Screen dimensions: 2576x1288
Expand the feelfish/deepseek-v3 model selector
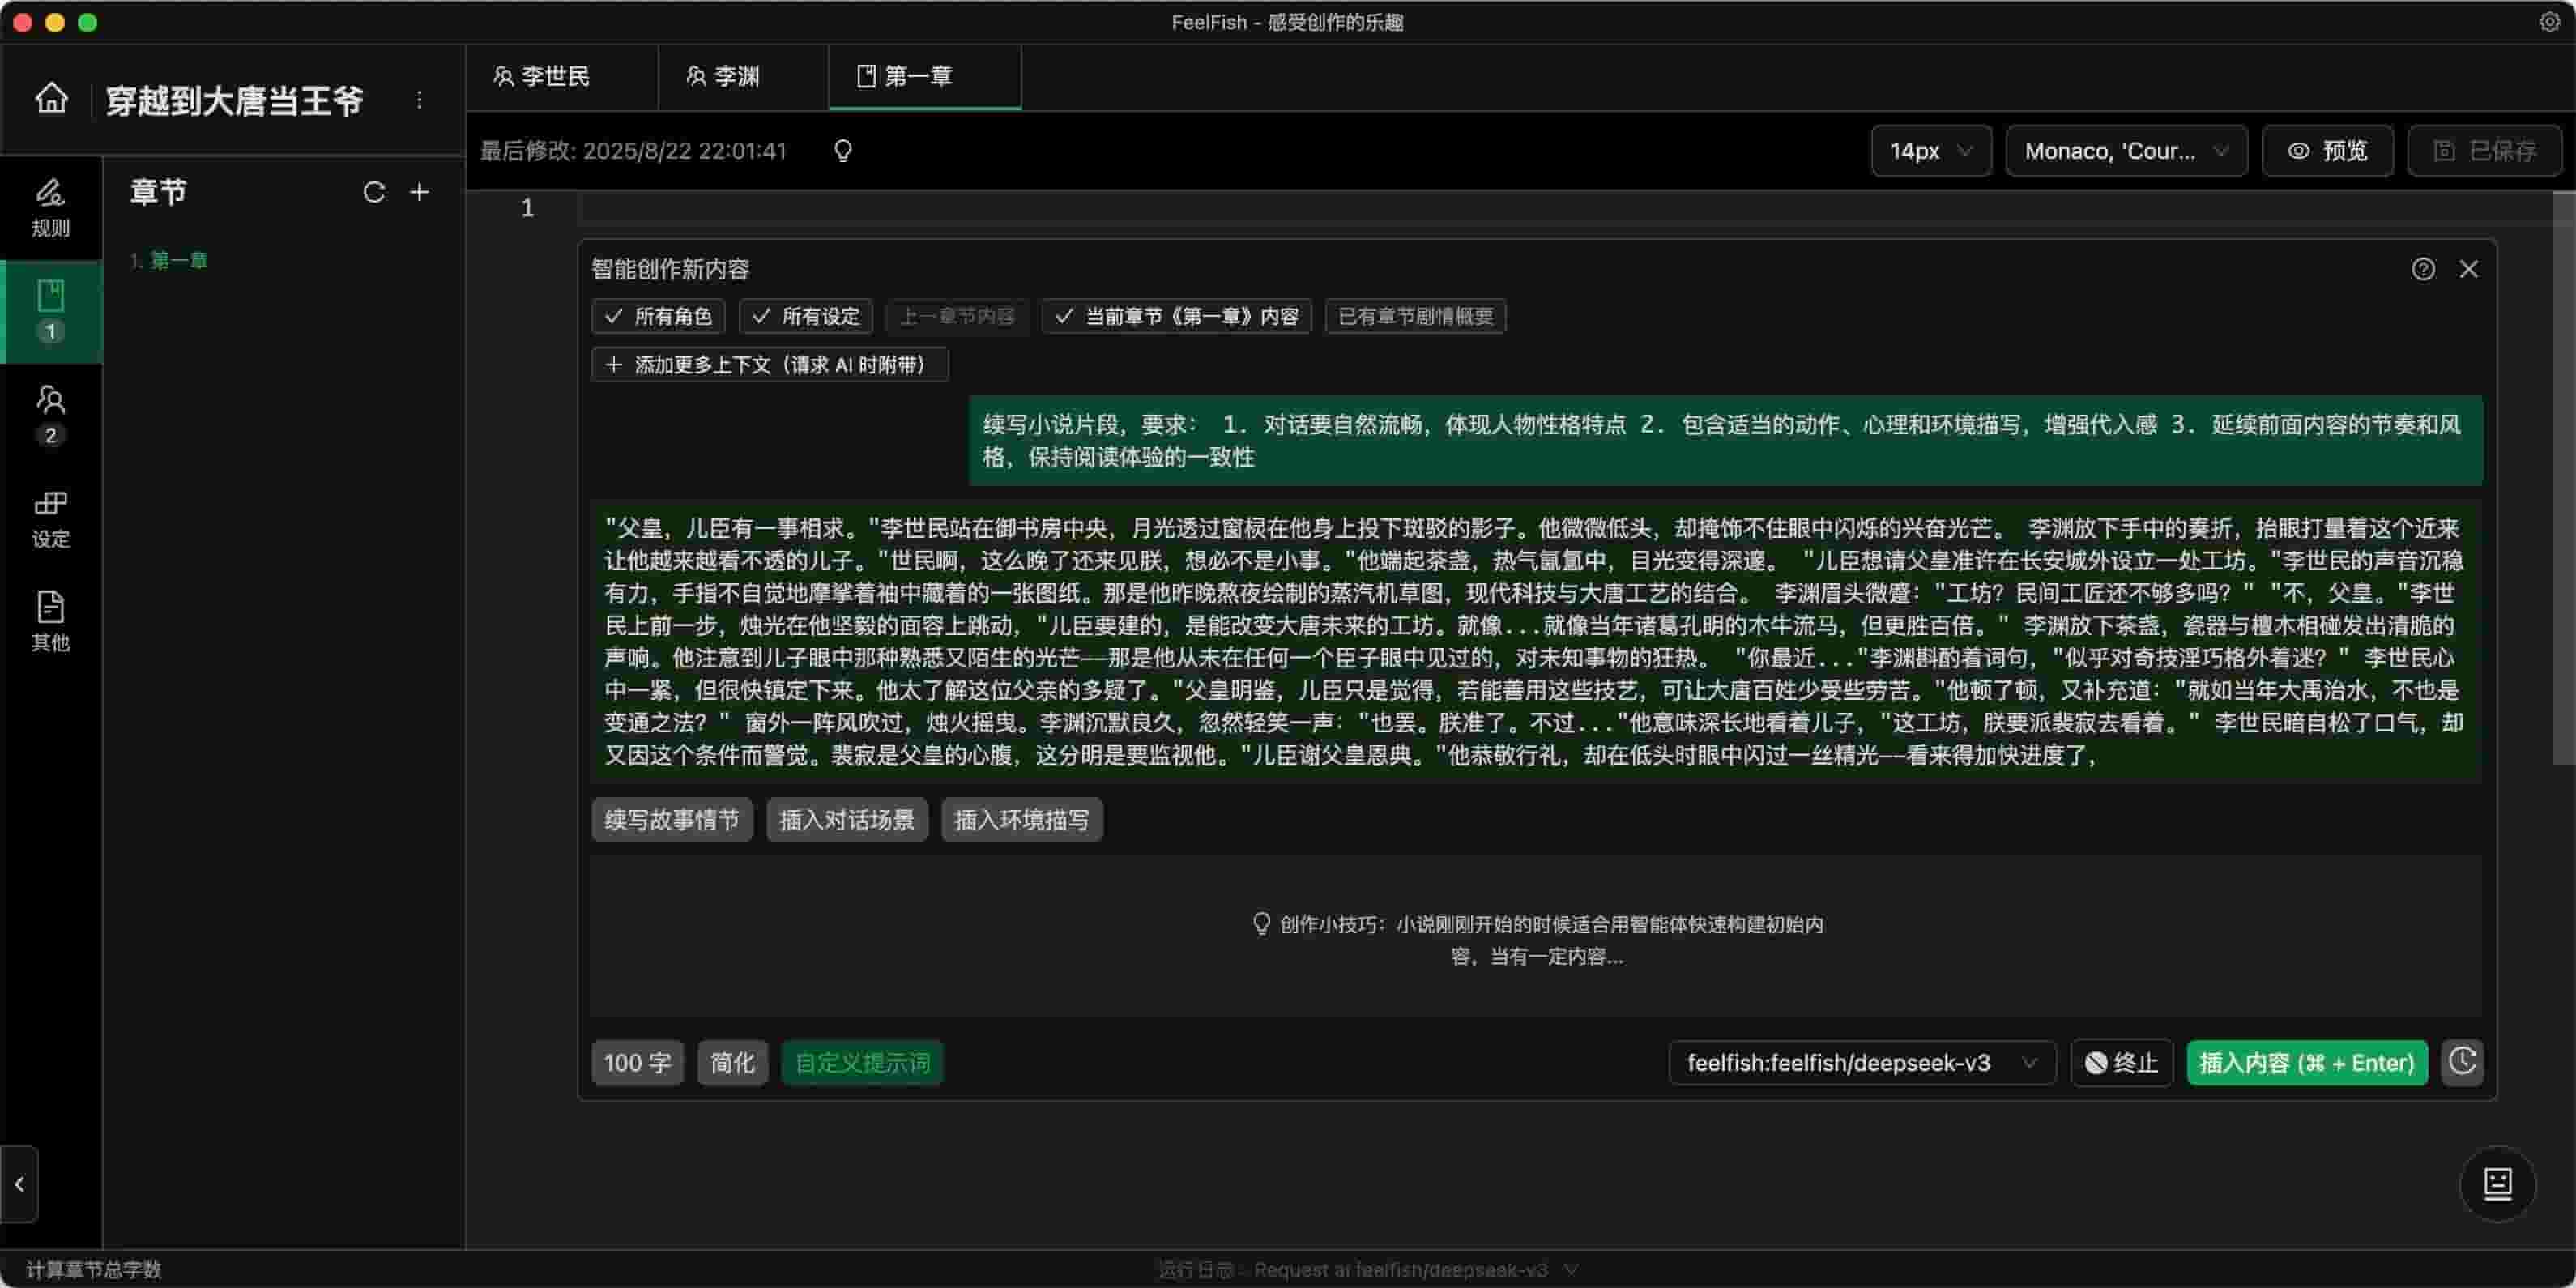tap(1861, 1063)
